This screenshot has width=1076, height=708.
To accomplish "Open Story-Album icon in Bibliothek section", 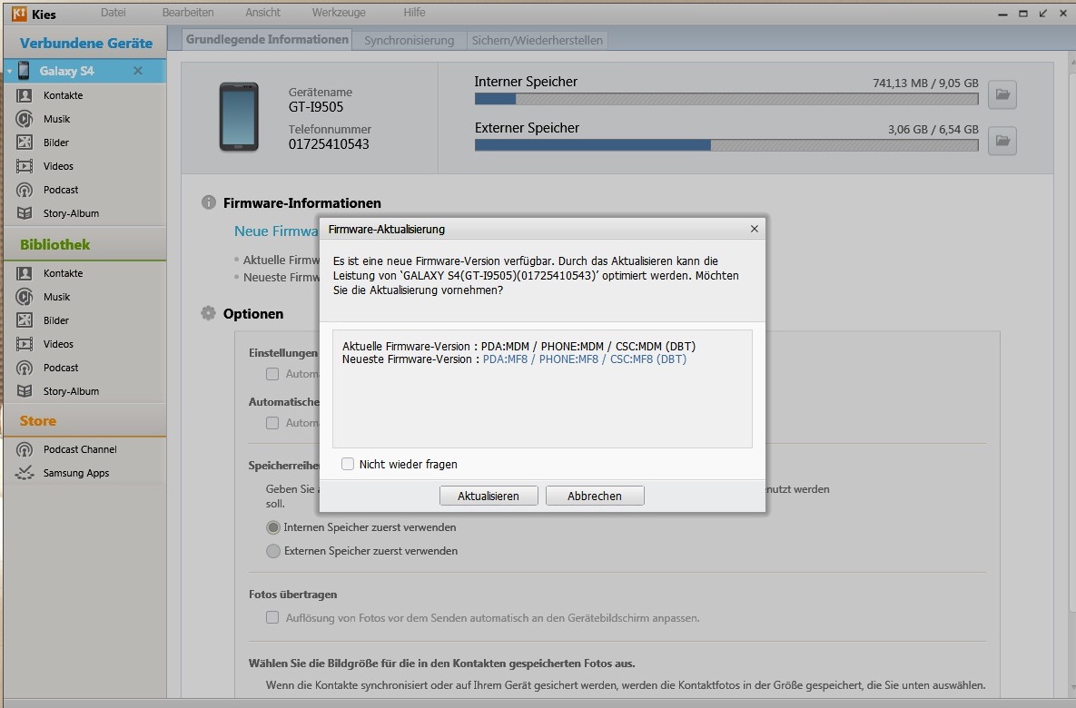I will (24, 391).
